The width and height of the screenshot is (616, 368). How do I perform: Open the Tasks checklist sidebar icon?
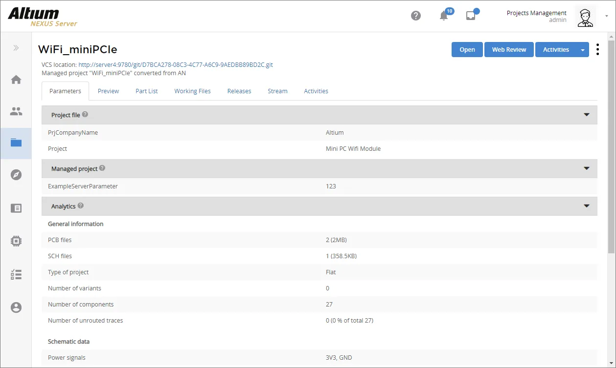click(16, 274)
